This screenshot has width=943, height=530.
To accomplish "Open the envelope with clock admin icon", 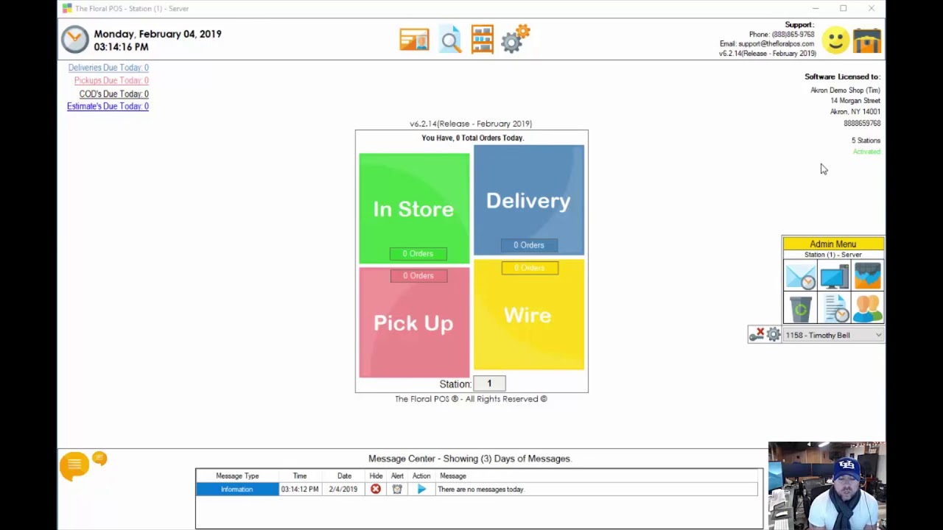I will click(800, 276).
